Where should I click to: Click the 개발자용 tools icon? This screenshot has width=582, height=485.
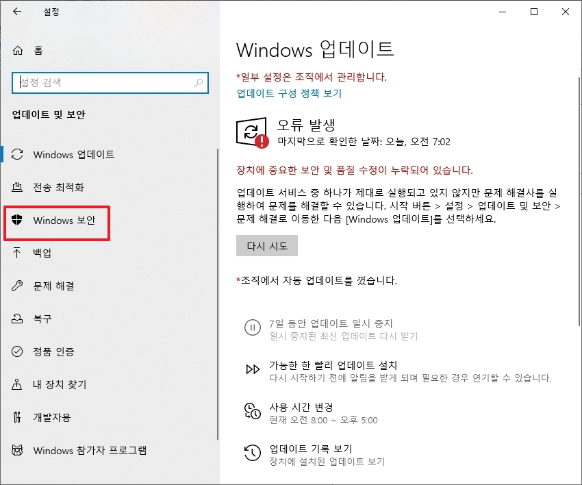pyautogui.click(x=17, y=417)
